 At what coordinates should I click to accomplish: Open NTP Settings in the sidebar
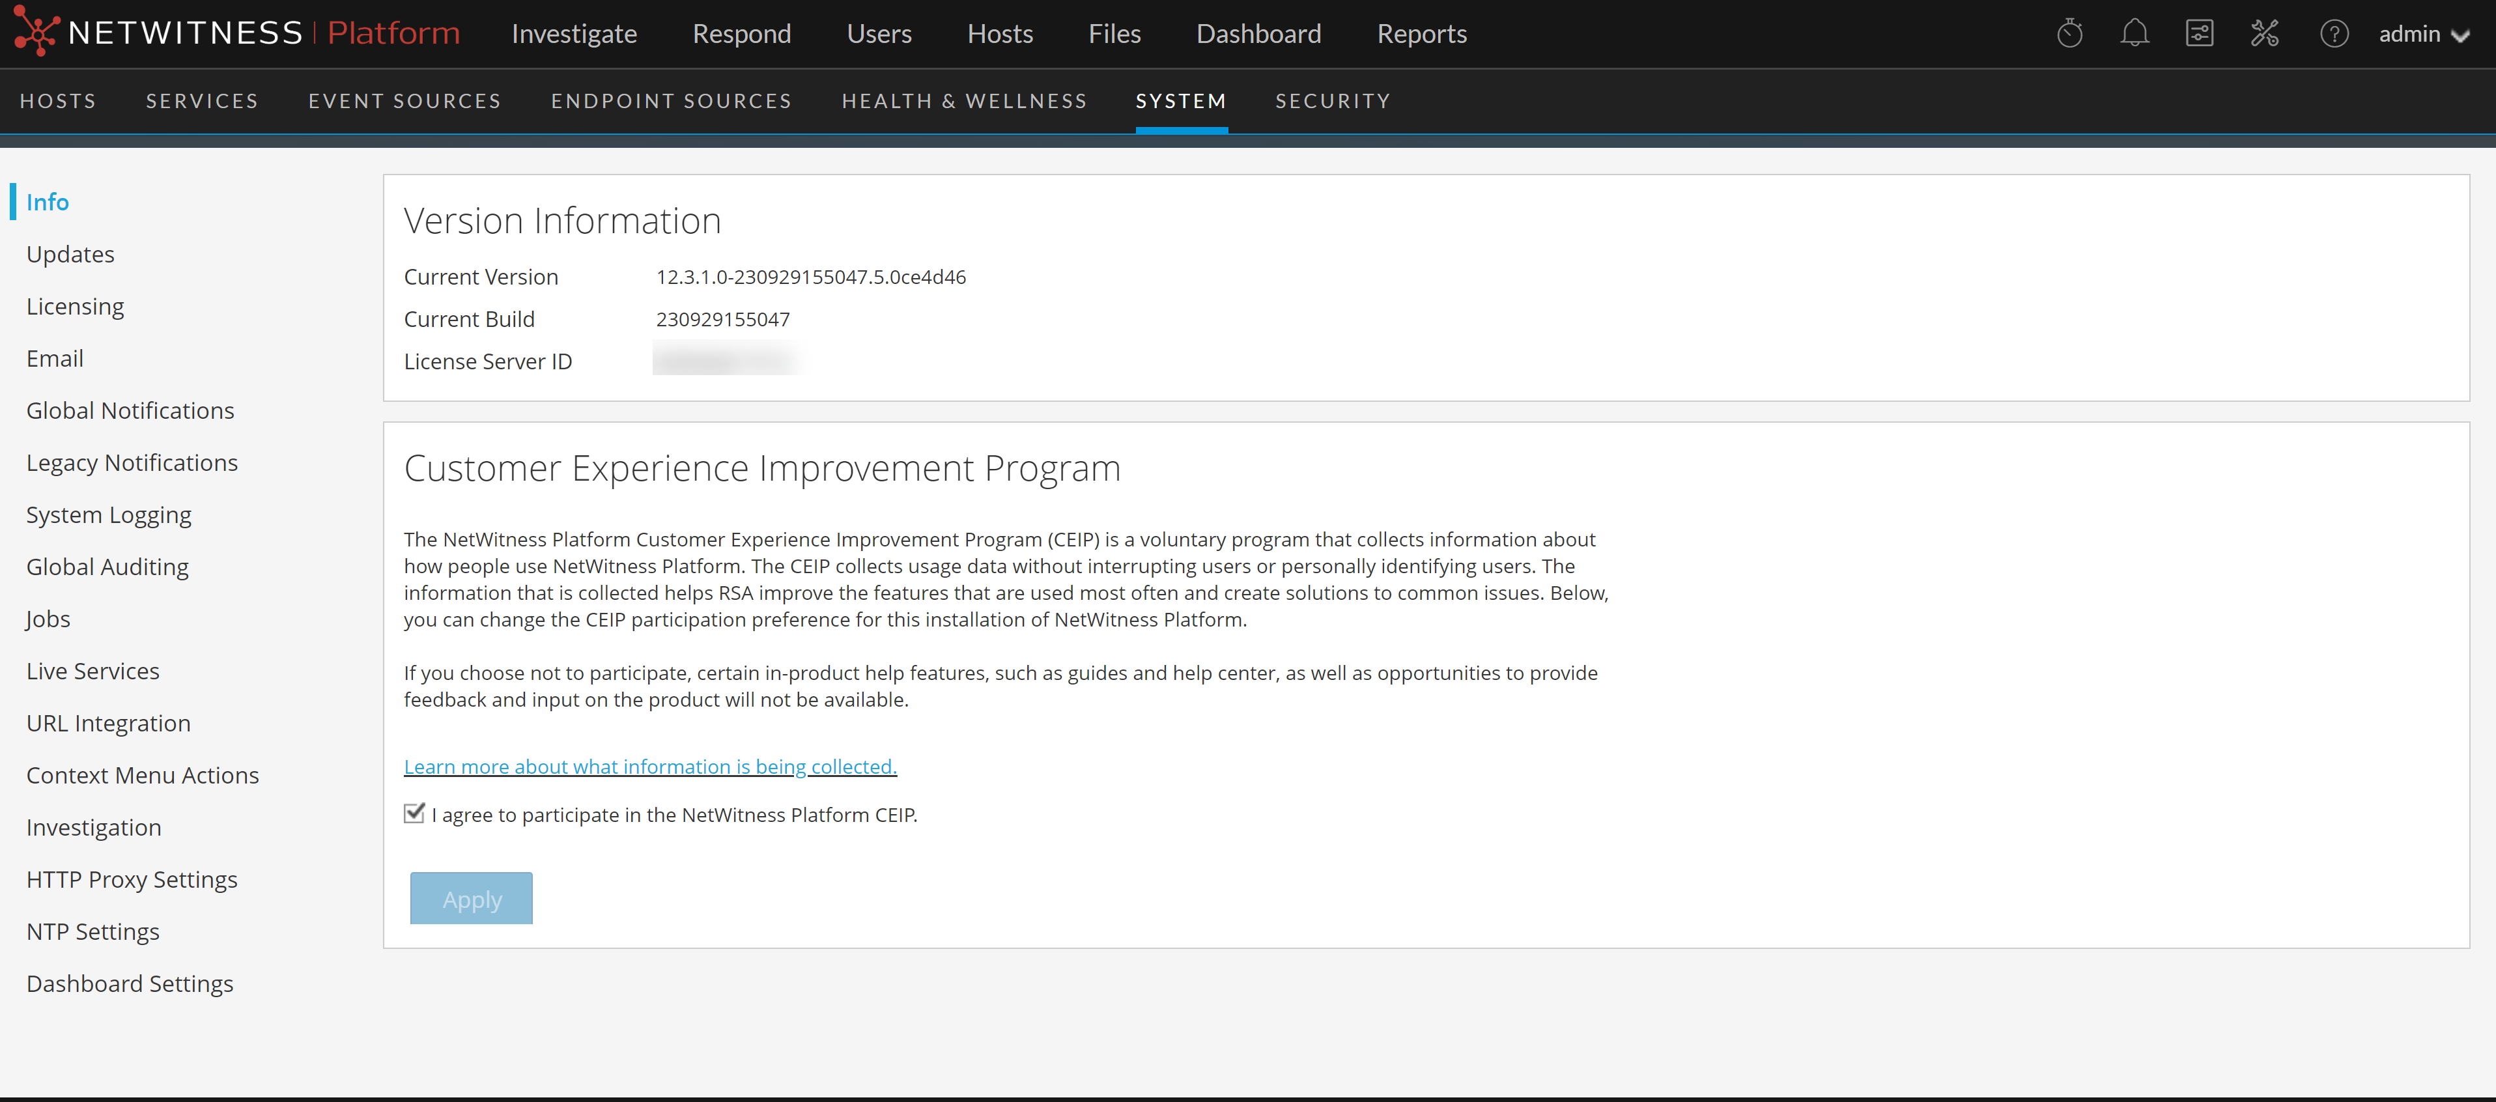coord(93,931)
